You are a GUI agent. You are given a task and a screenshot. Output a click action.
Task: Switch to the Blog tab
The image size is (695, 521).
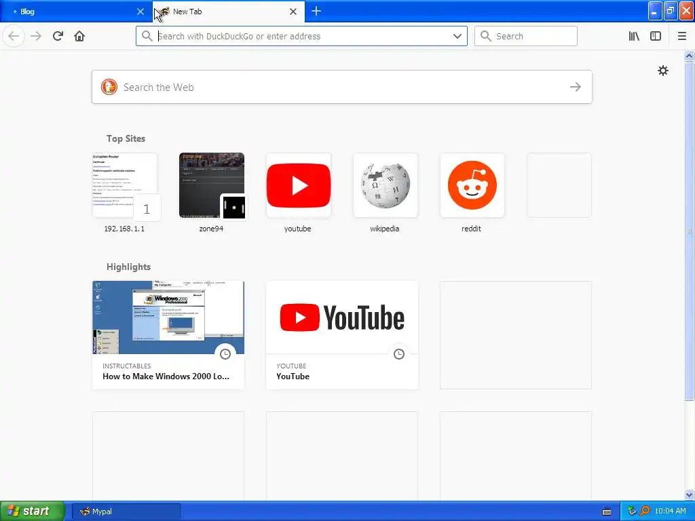click(75, 12)
